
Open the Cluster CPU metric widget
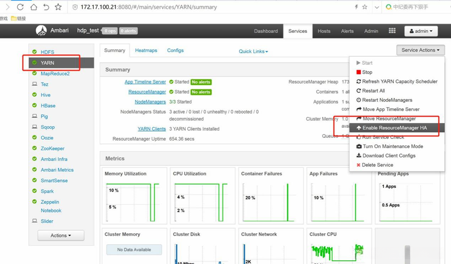pos(339,246)
